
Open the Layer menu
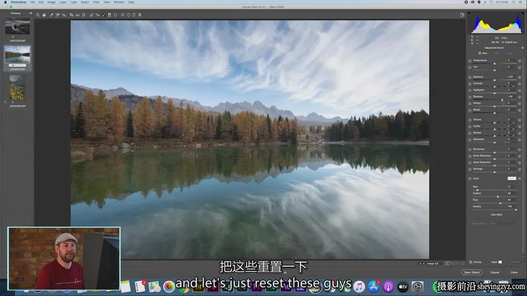pyautogui.click(x=63, y=2)
